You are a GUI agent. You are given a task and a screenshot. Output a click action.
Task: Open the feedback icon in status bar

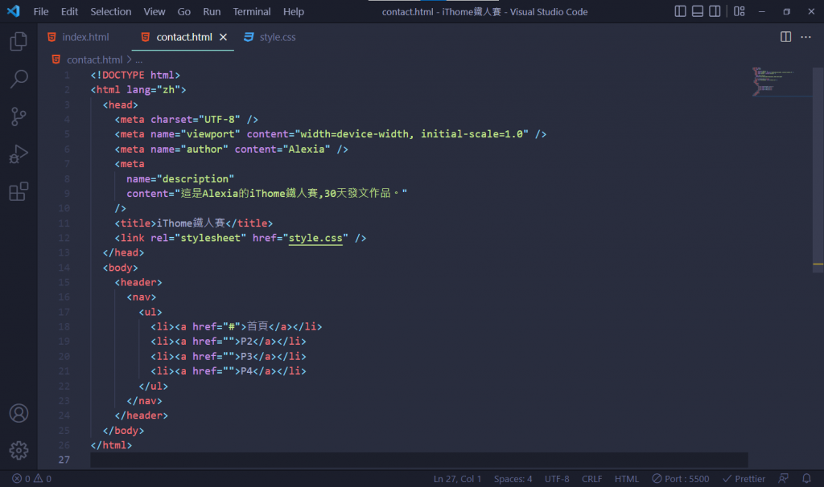784,479
